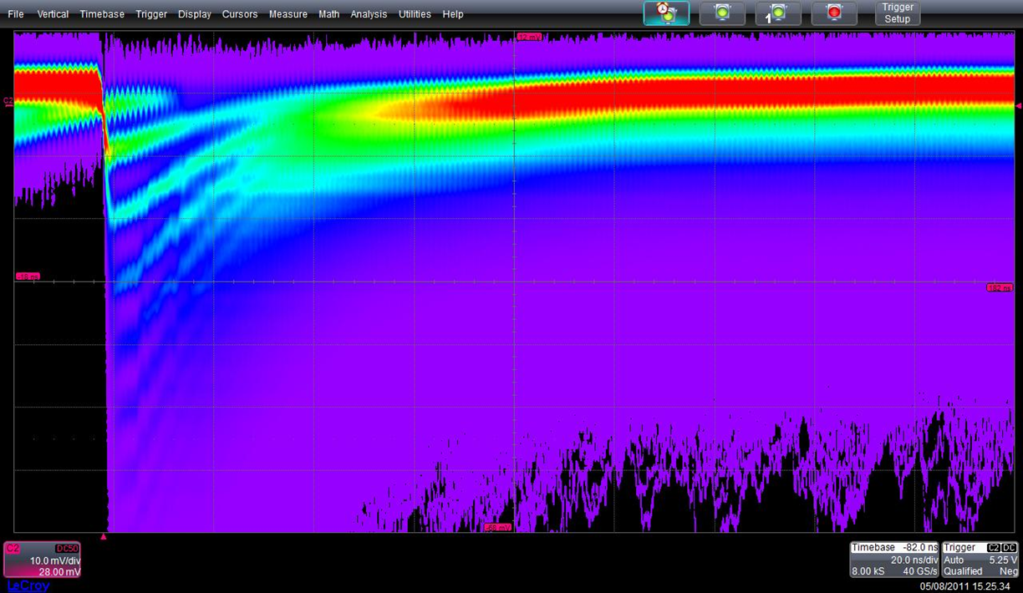Open the Utilities menu
This screenshot has height=593, width=1023.
coord(415,14)
